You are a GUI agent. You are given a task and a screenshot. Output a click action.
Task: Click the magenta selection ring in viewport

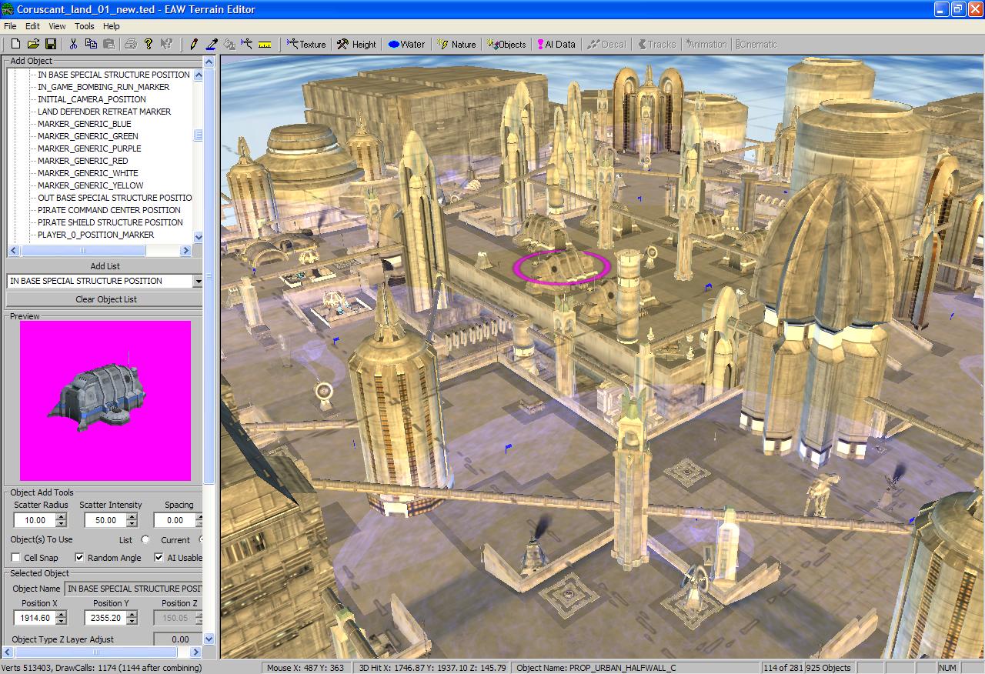pos(562,267)
